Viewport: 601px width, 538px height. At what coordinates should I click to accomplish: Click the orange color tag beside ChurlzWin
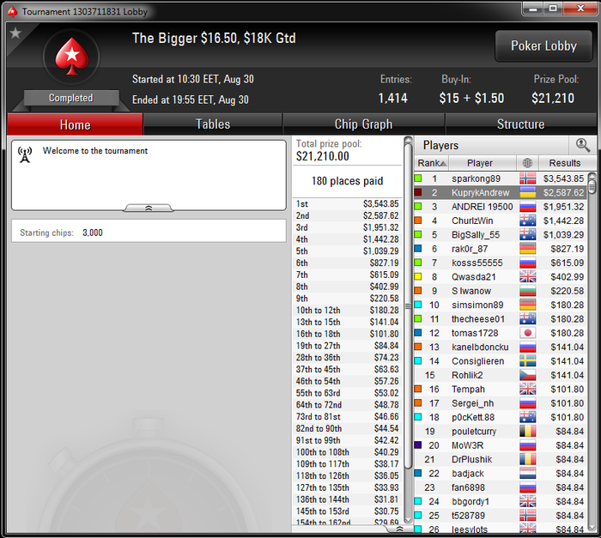(418, 221)
